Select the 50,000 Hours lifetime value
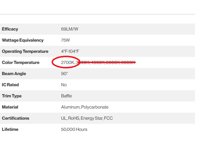 coord(74,129)
